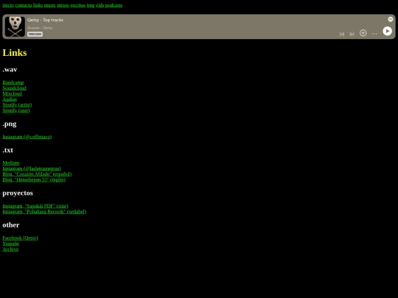Visit the Facebook (Qetsy) link
Viewport: 398px width, 298px height.
point(20,238)
